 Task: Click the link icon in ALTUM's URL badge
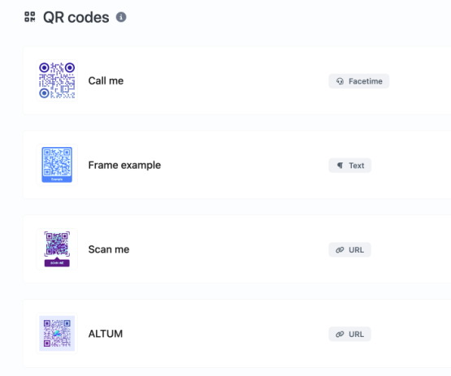(x=340, y=334)
